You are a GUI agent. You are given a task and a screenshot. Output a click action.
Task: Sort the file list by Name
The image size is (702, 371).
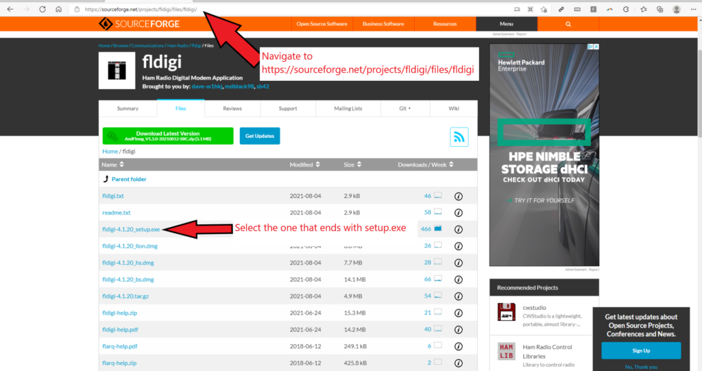pos(112,165)
